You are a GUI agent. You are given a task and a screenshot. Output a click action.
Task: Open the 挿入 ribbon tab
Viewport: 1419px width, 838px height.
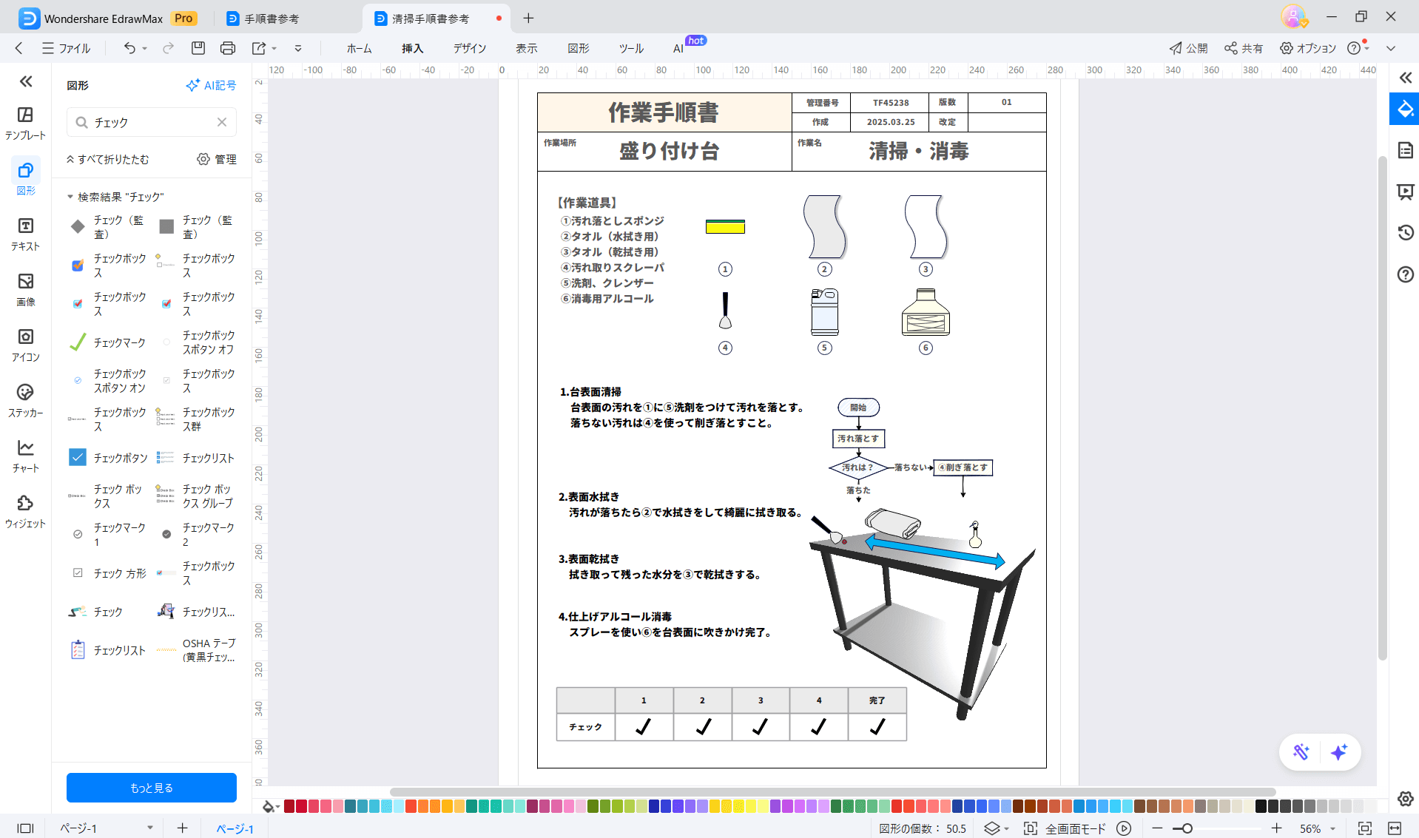tap(412, 48)
